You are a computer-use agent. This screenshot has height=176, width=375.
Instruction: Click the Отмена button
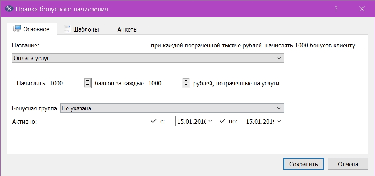(x=348, y=164)
